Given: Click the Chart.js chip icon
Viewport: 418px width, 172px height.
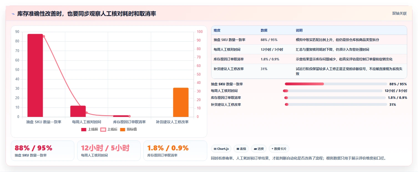Looking at the screenshot, I should tap(215, 149).
